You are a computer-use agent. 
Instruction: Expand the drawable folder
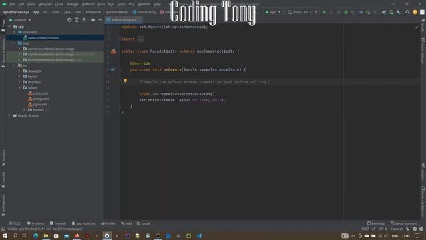19,71
